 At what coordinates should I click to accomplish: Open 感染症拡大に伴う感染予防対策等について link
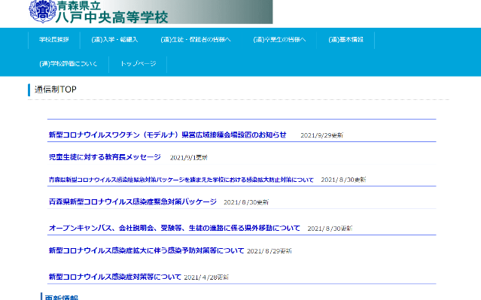pyautogui.click(x=147, y=250)
